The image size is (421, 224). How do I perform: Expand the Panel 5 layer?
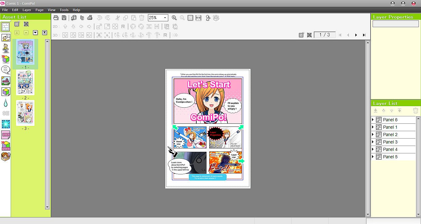373,157
